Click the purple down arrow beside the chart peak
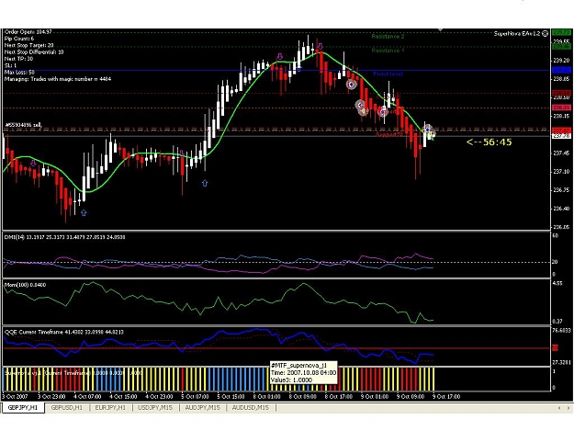The width and height of the screenshot is (574, 431). [x=321, y=47]
